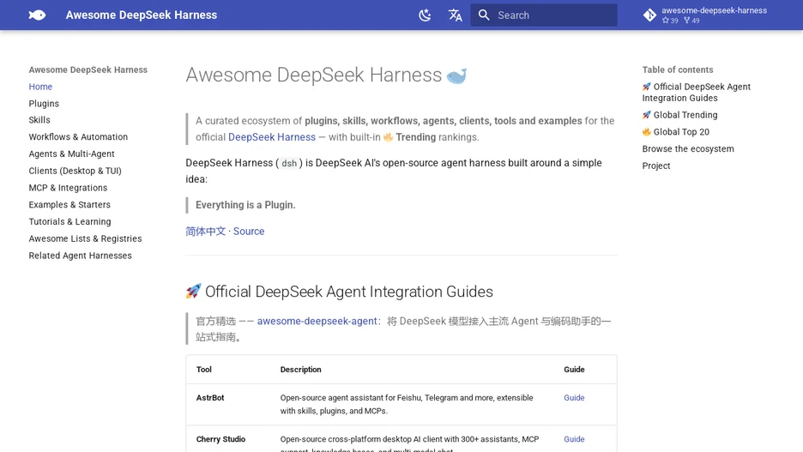Open the language selector icon
This screenshot has height=452, width=803.
pyautogui.click(x=456, y=15)
